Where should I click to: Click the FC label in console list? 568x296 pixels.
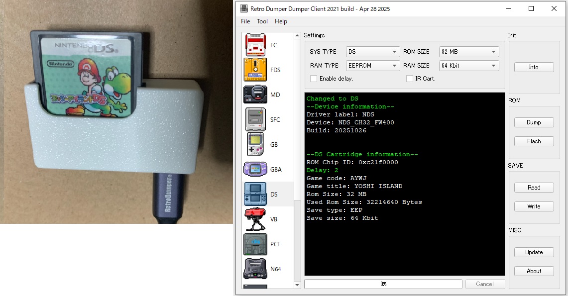(x=273, y=45)
